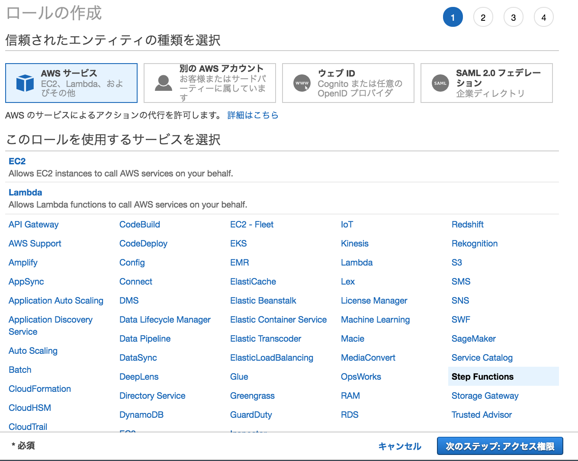Open the 詳細はこちら link
Viewport: 578px width, 461px height.
pyautogui.click(x=253, y=115)
